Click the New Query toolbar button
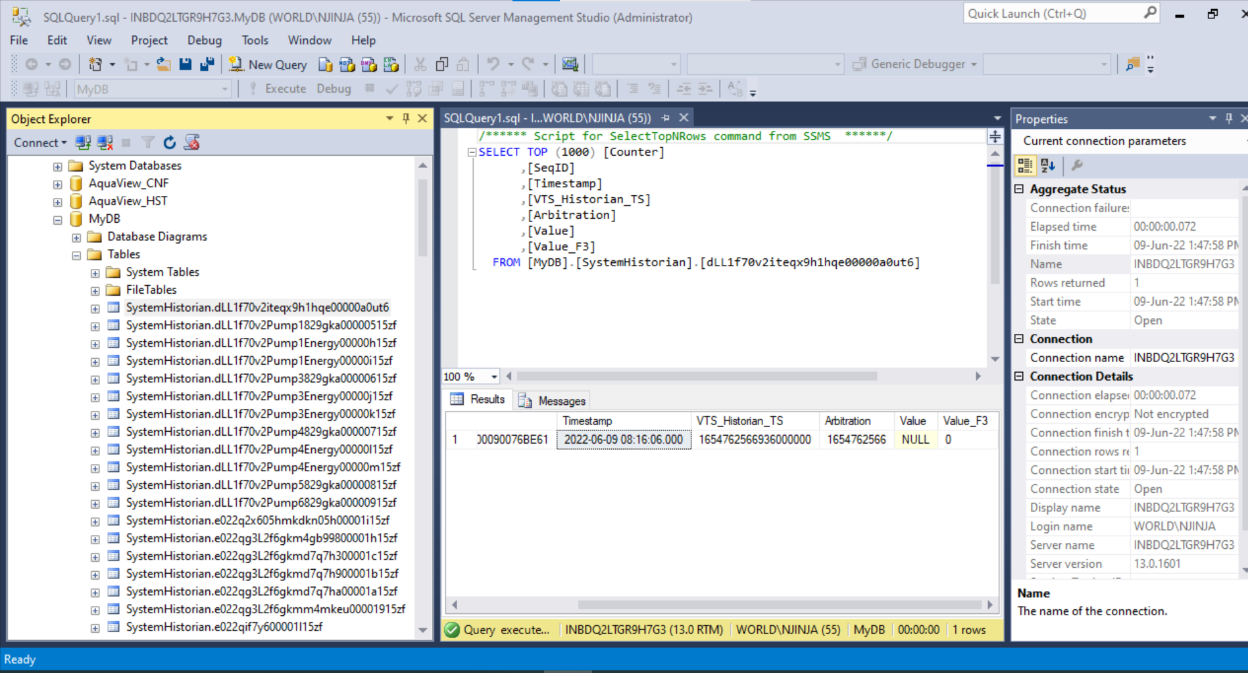This screenshot has height=673, width=1248. click(x=268, y=64)
